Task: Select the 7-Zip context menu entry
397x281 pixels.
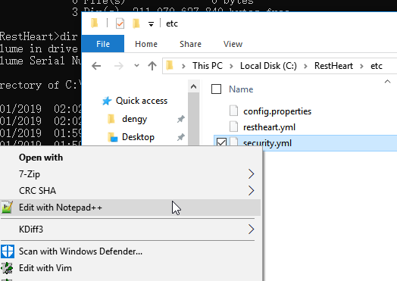Action: [130, 174]
